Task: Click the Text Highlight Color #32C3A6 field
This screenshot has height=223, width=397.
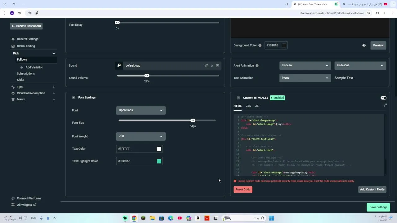Action: click(x=139, y=161)
